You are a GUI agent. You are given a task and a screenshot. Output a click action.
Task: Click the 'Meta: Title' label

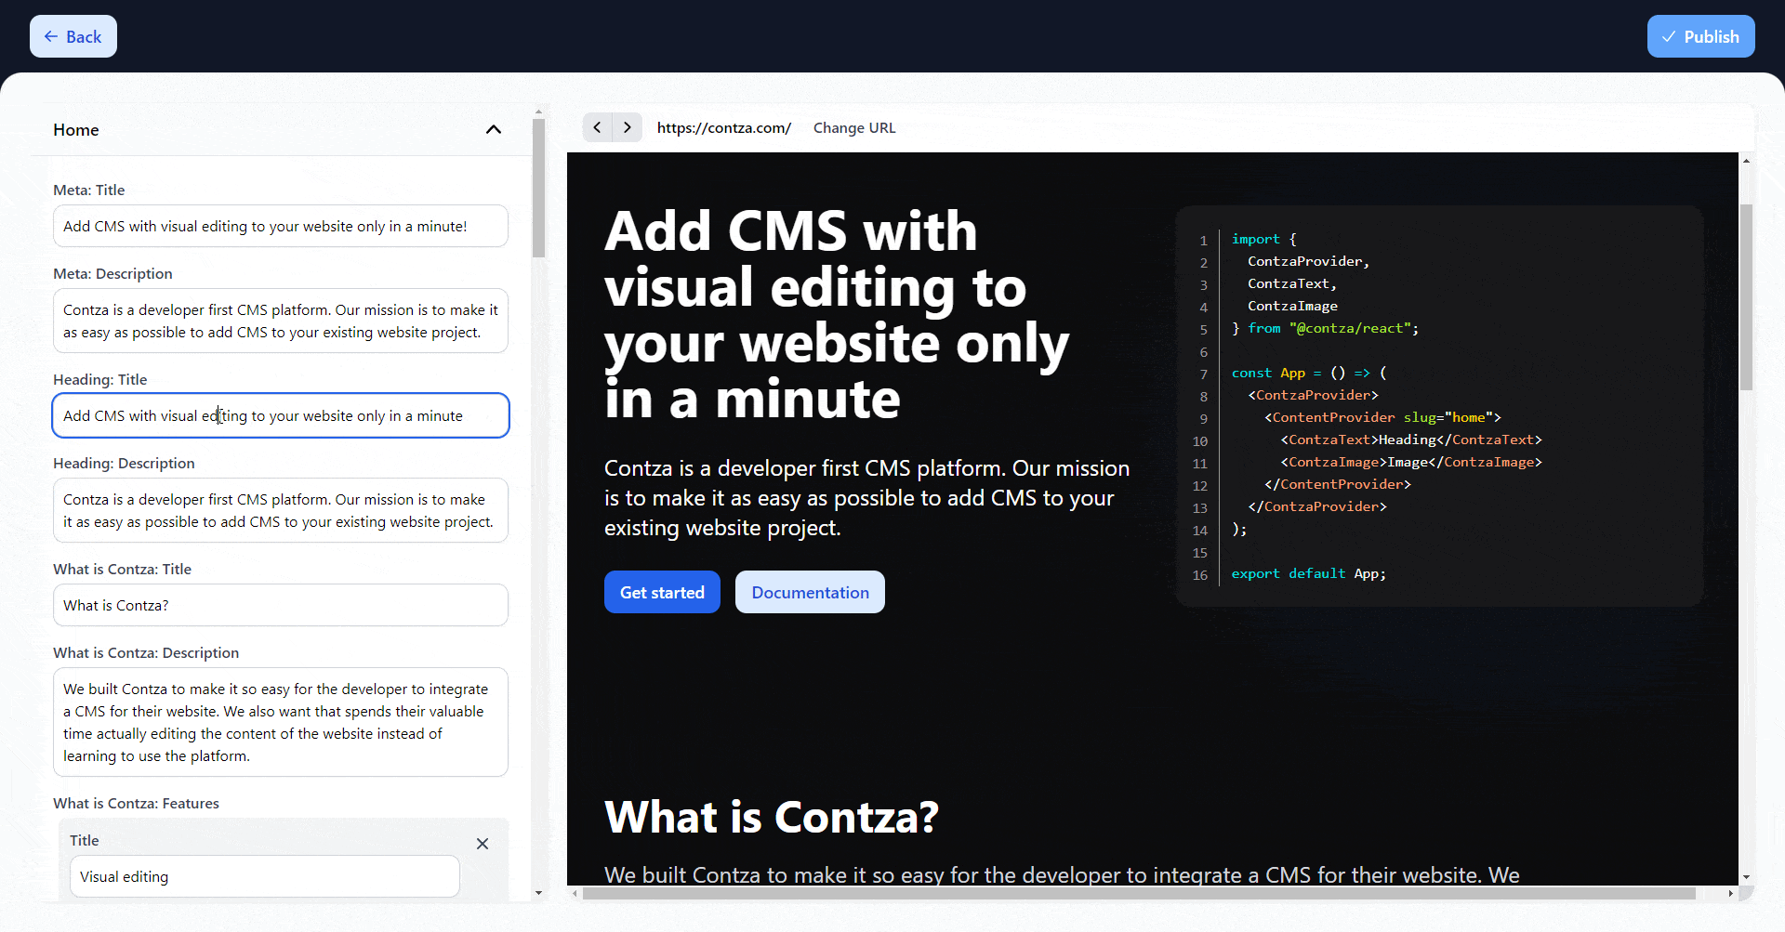(89, 190)
